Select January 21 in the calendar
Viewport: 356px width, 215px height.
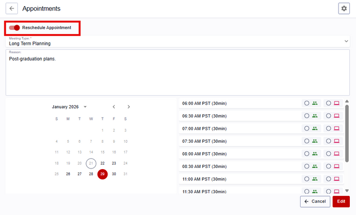pyautogui.click(x=91, y=163)
